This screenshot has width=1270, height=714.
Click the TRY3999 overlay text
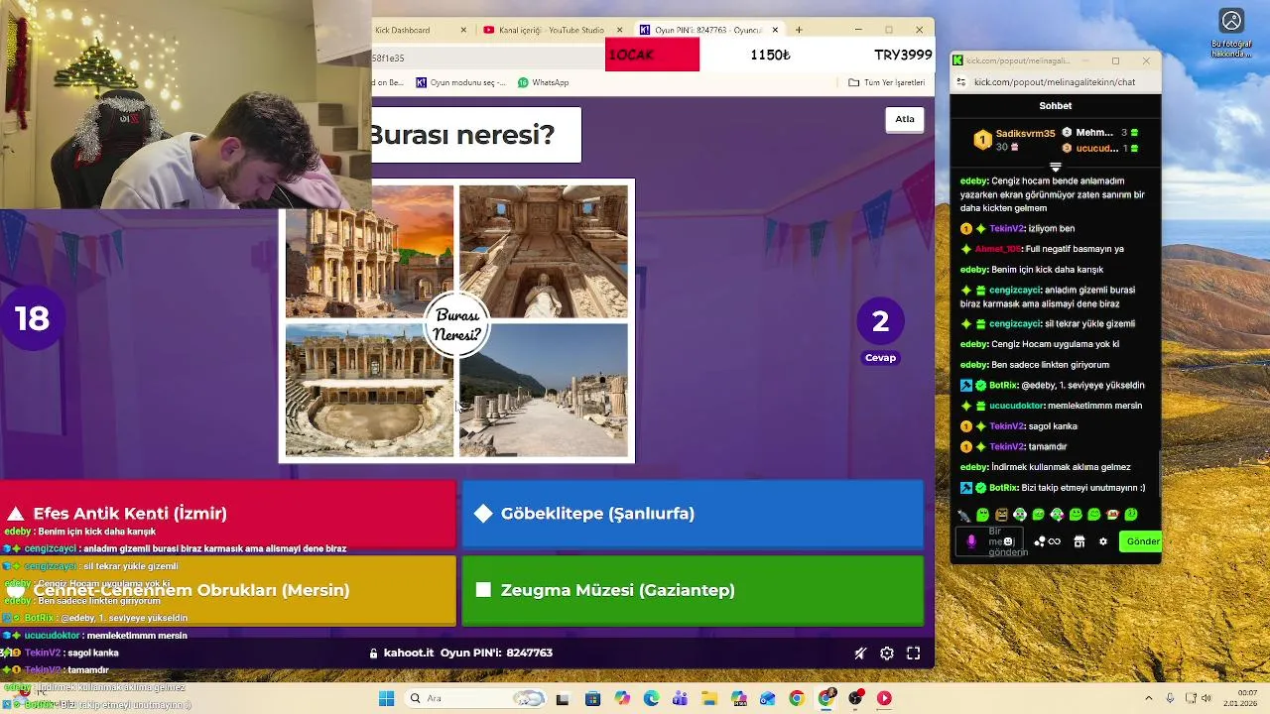point(903,55)
